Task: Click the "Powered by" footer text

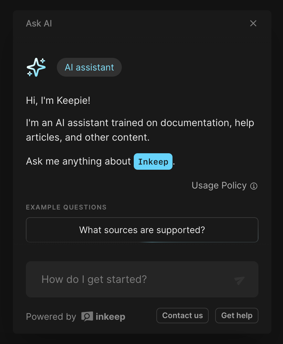Action: [x=51, y=317]
